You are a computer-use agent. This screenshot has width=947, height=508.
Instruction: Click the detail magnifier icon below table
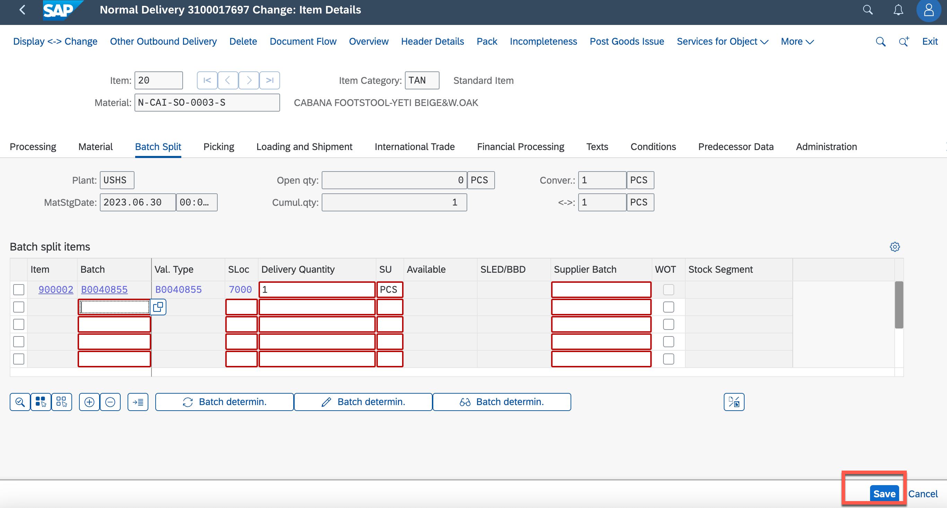point(20,402)
